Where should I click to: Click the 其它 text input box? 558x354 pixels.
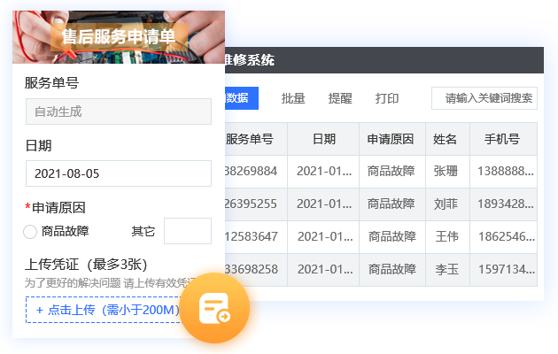point(187,231)
